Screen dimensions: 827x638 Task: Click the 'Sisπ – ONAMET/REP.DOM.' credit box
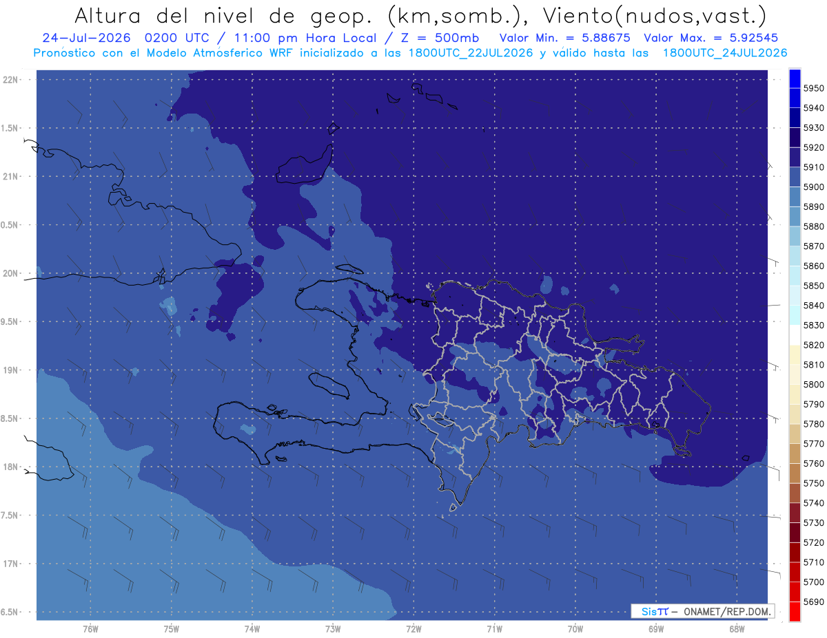point(702,611)
